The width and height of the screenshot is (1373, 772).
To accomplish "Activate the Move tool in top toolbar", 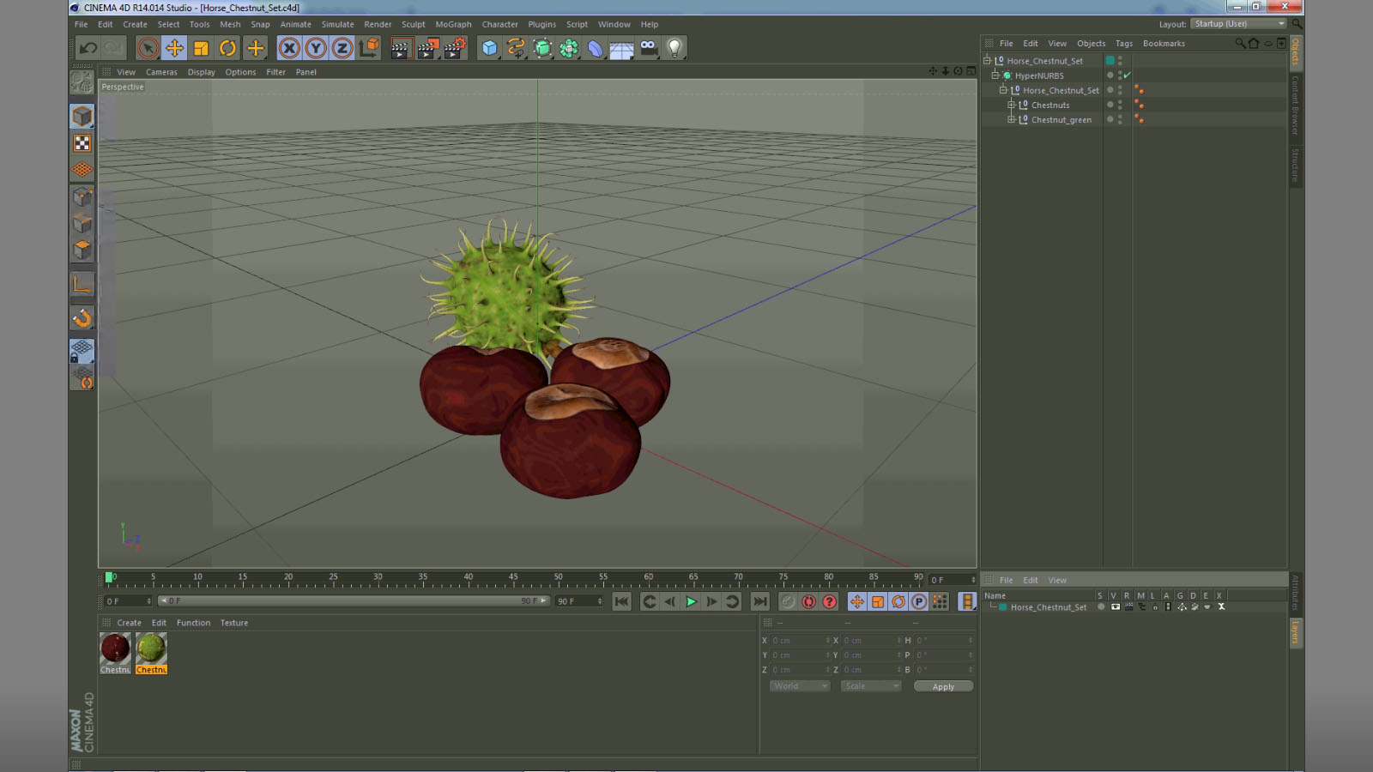I will (174, 48).
